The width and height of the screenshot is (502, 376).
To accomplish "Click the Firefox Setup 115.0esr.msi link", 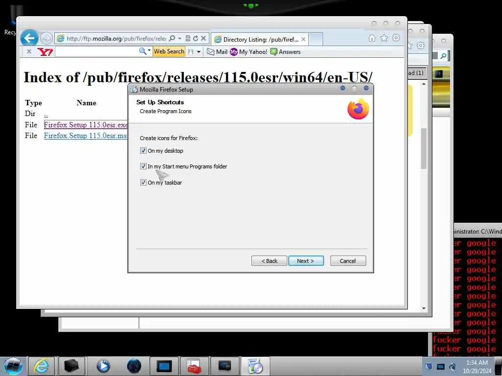I will [85, 136].
